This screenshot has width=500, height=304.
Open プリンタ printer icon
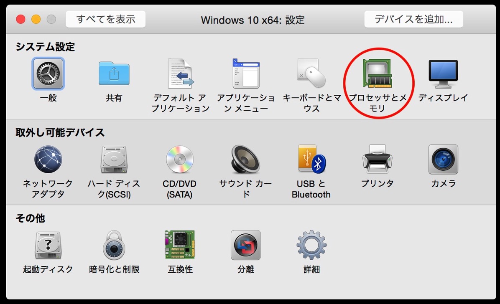377,159
